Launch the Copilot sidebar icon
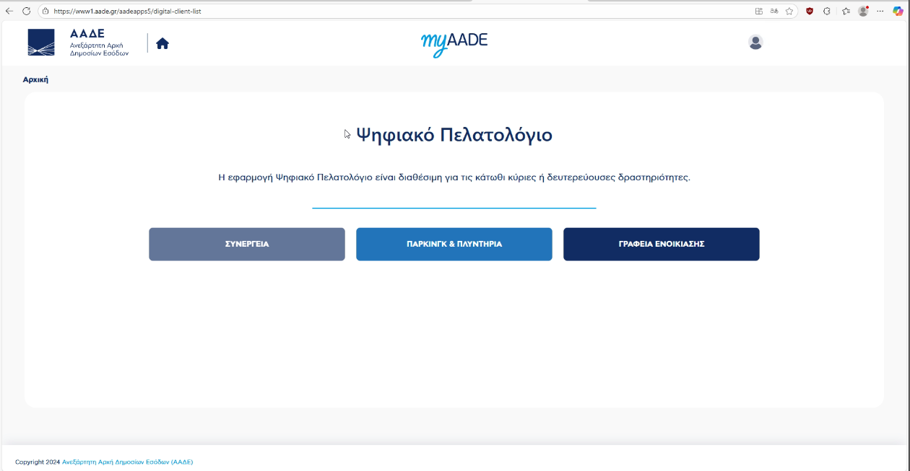Image resolution: width=910 pixels, height=471 pixels. coord(898,11)
